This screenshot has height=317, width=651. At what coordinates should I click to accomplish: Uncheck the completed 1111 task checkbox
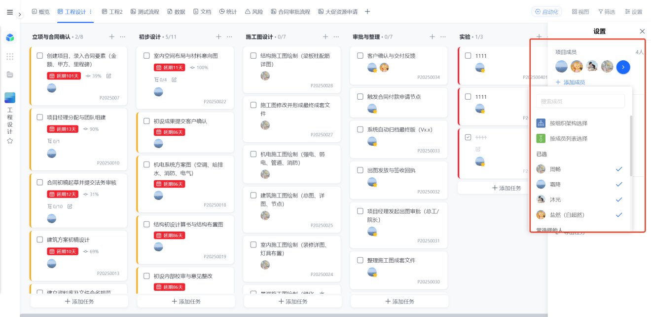click(x=468, y=137)
